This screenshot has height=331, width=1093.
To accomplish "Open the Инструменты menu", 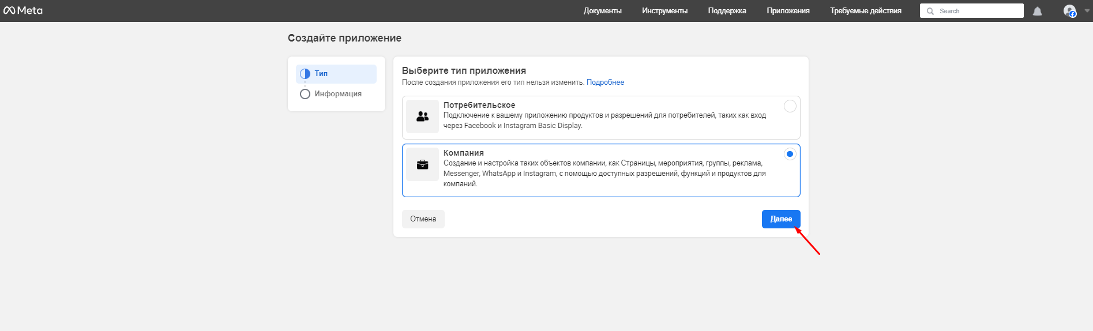I will 664,11.
